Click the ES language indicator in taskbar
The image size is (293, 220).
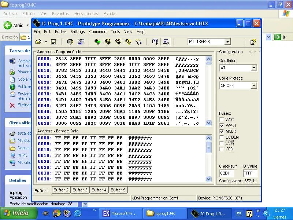point(239,214)
